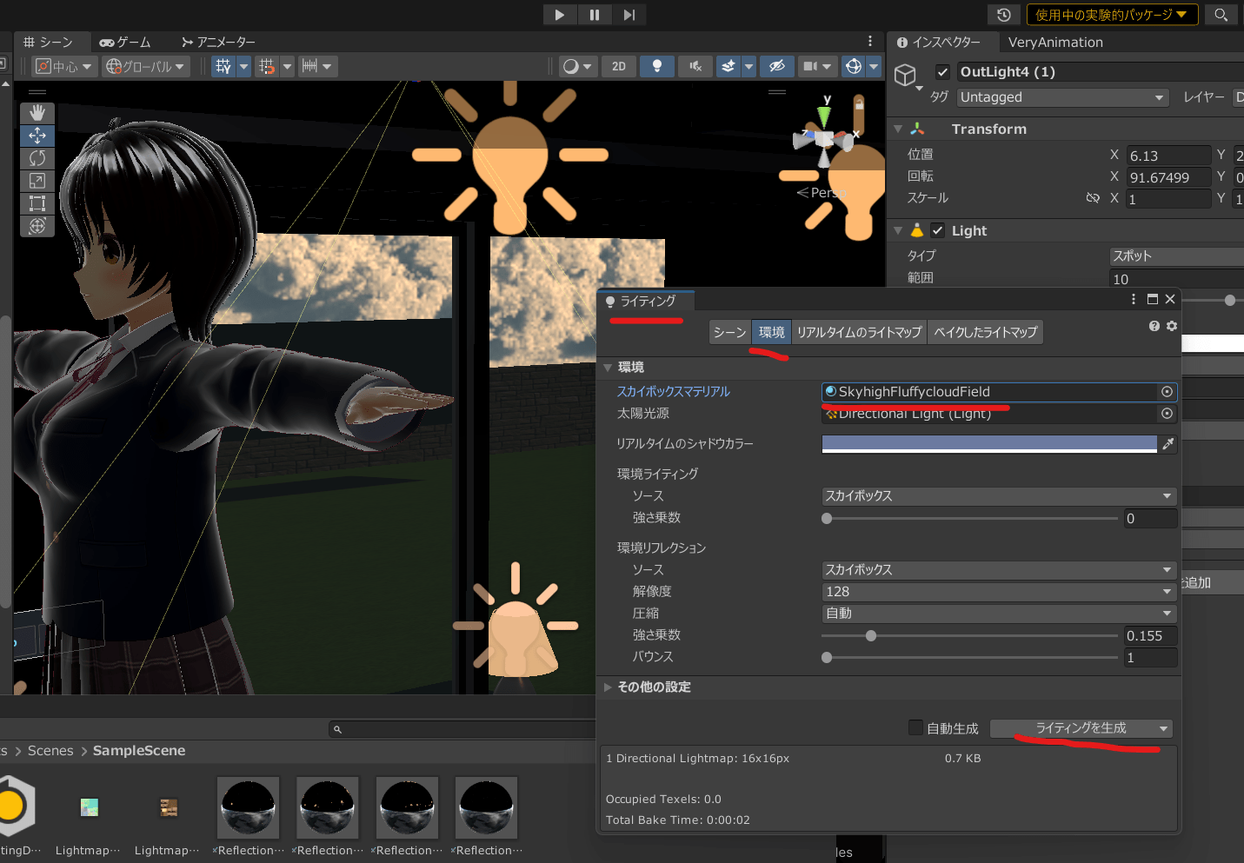
Task: Click the shadow color eyedropper
Action: pos(1167,444)
